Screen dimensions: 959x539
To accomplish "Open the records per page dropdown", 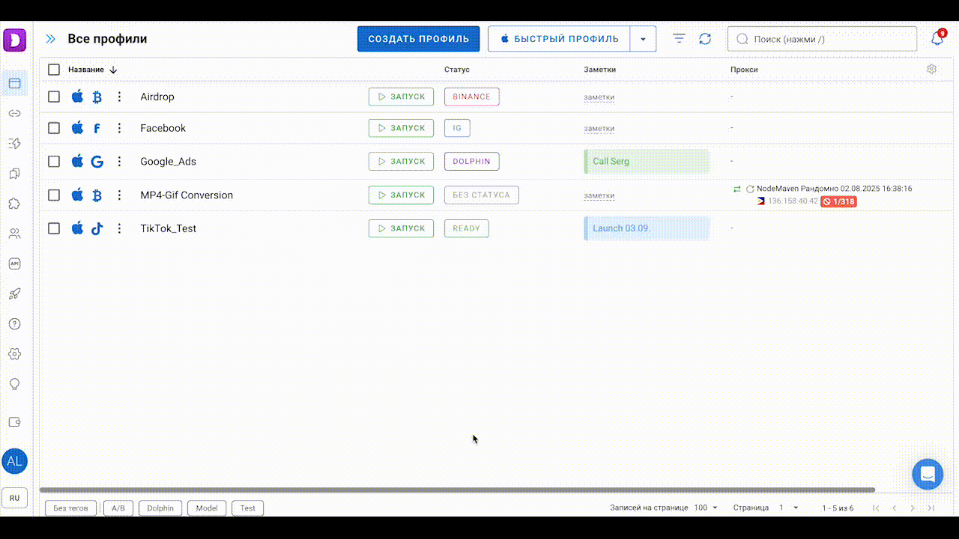I will [705, 508].
